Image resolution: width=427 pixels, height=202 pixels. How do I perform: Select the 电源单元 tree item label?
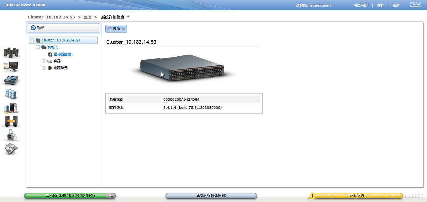(x=61, y=68)
